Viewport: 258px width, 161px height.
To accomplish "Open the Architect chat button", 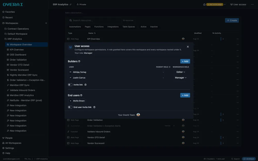I will click(249, 159).
